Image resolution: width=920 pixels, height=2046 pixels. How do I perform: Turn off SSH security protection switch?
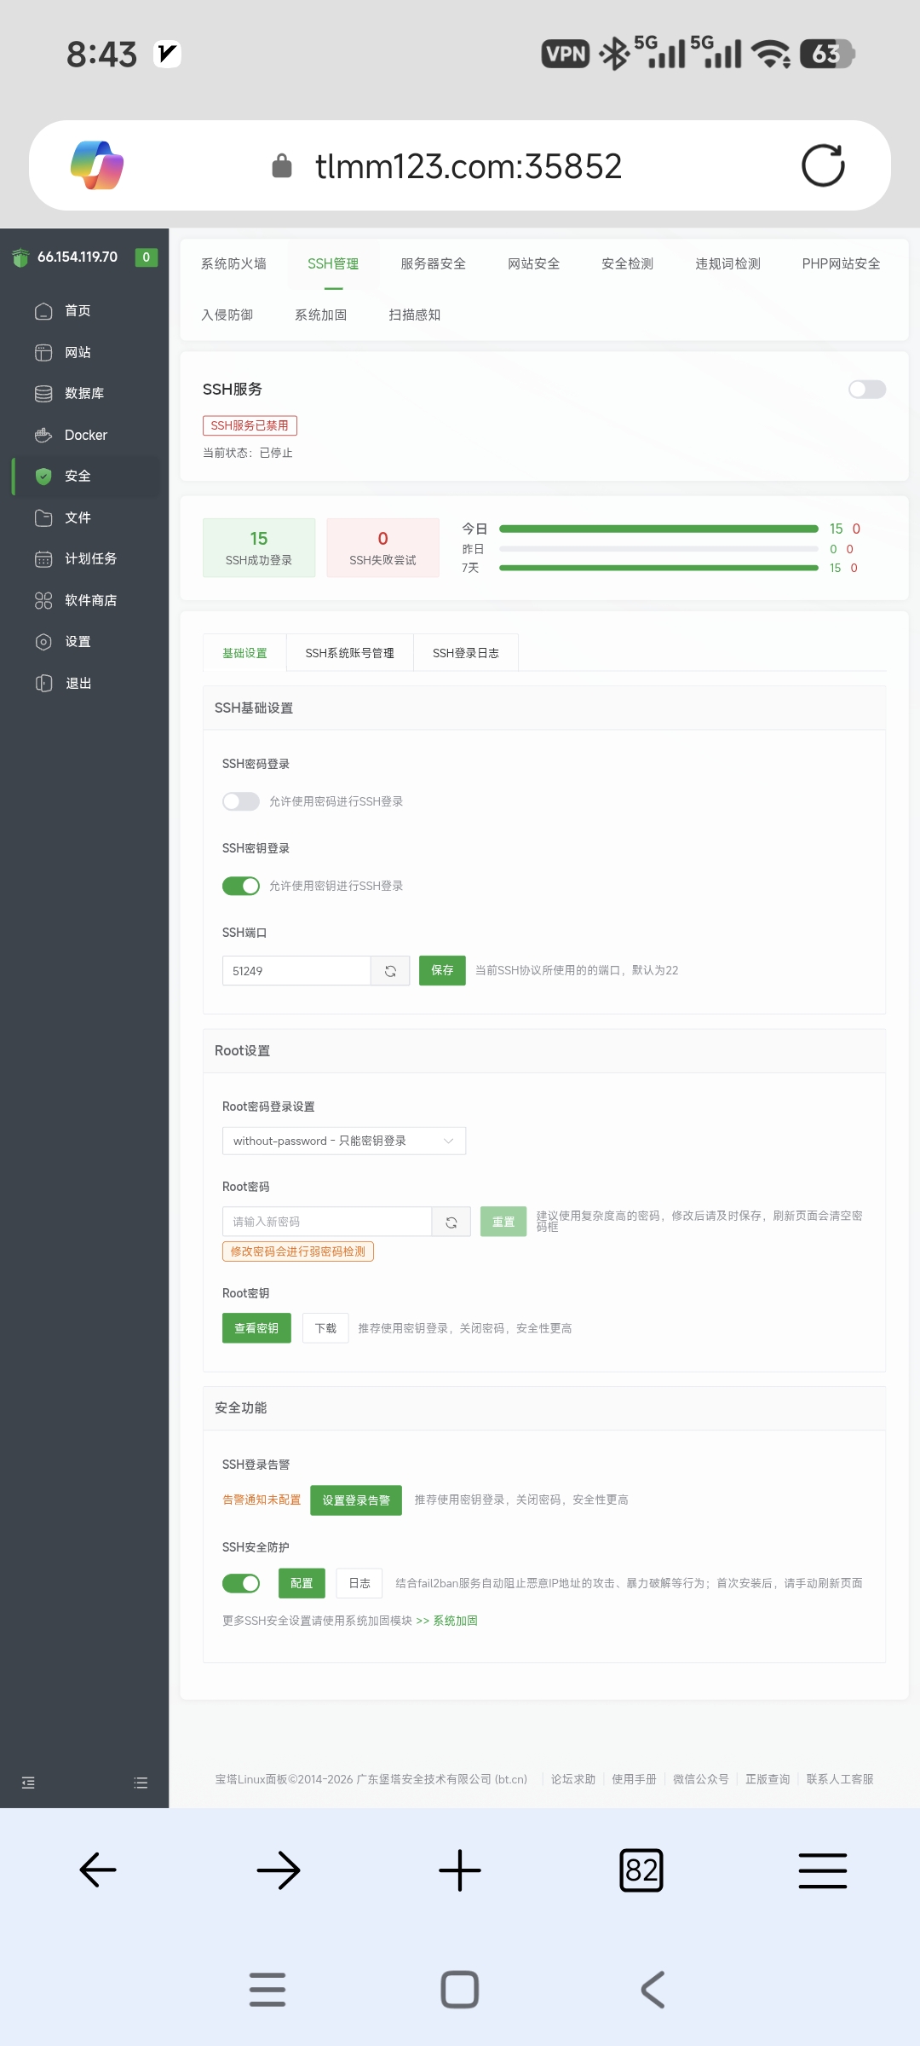[x=241, y=1583]
